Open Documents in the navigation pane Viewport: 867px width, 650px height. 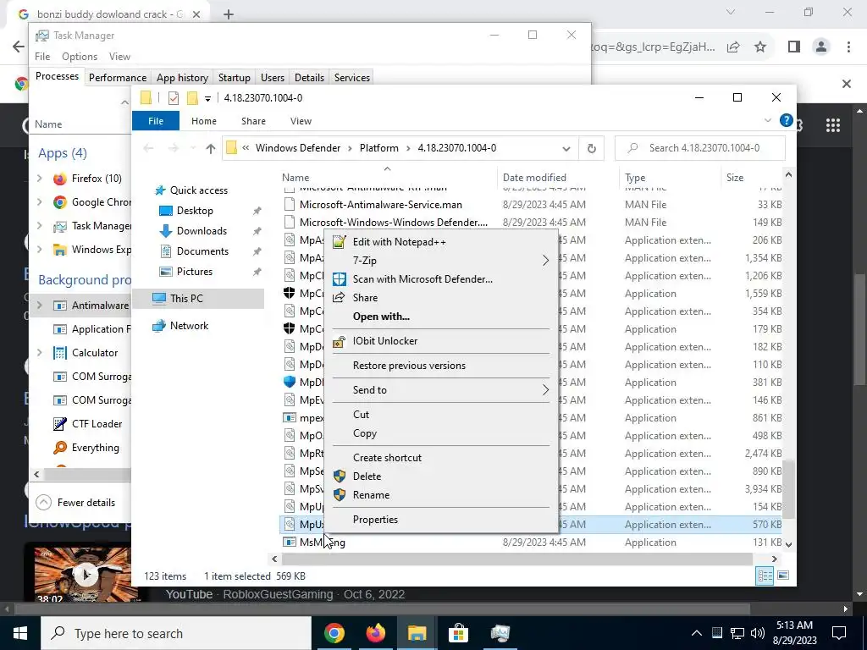tap(202, 251)
